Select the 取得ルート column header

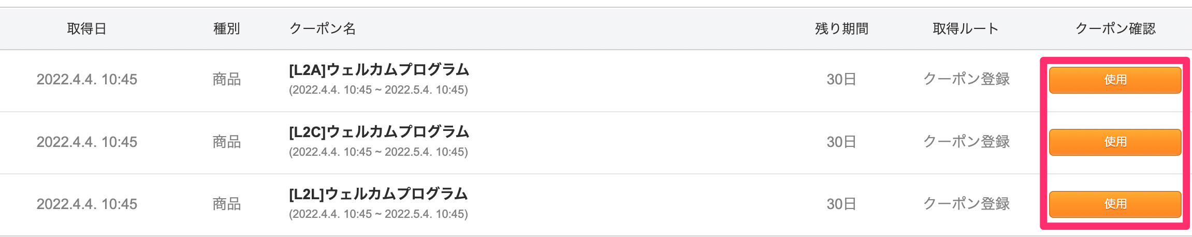966,28
